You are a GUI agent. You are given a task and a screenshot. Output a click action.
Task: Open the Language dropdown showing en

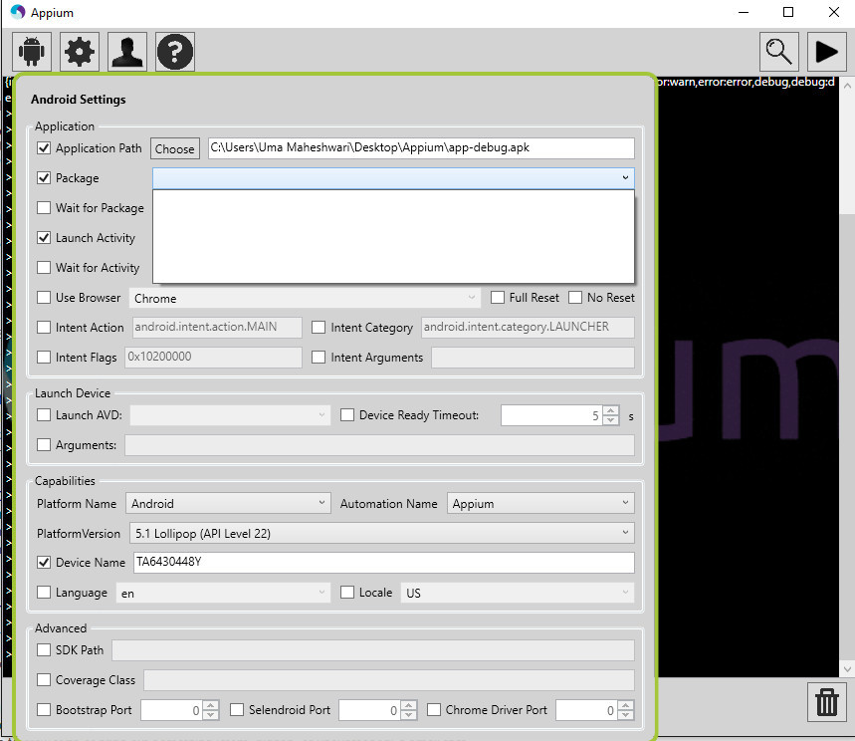pyautogui.click(x=223, y=593)
